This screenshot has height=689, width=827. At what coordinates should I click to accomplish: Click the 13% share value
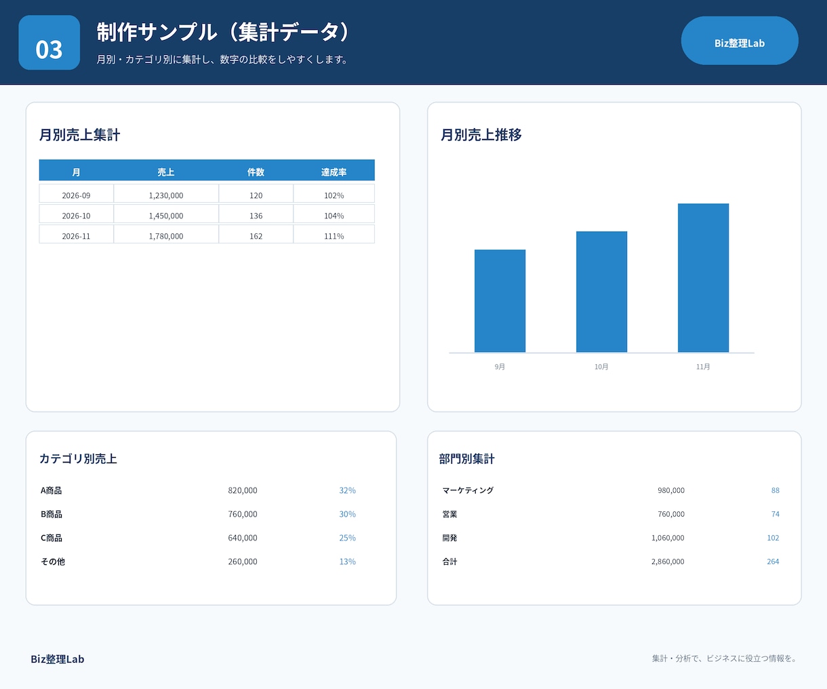[x=347, y=562]
